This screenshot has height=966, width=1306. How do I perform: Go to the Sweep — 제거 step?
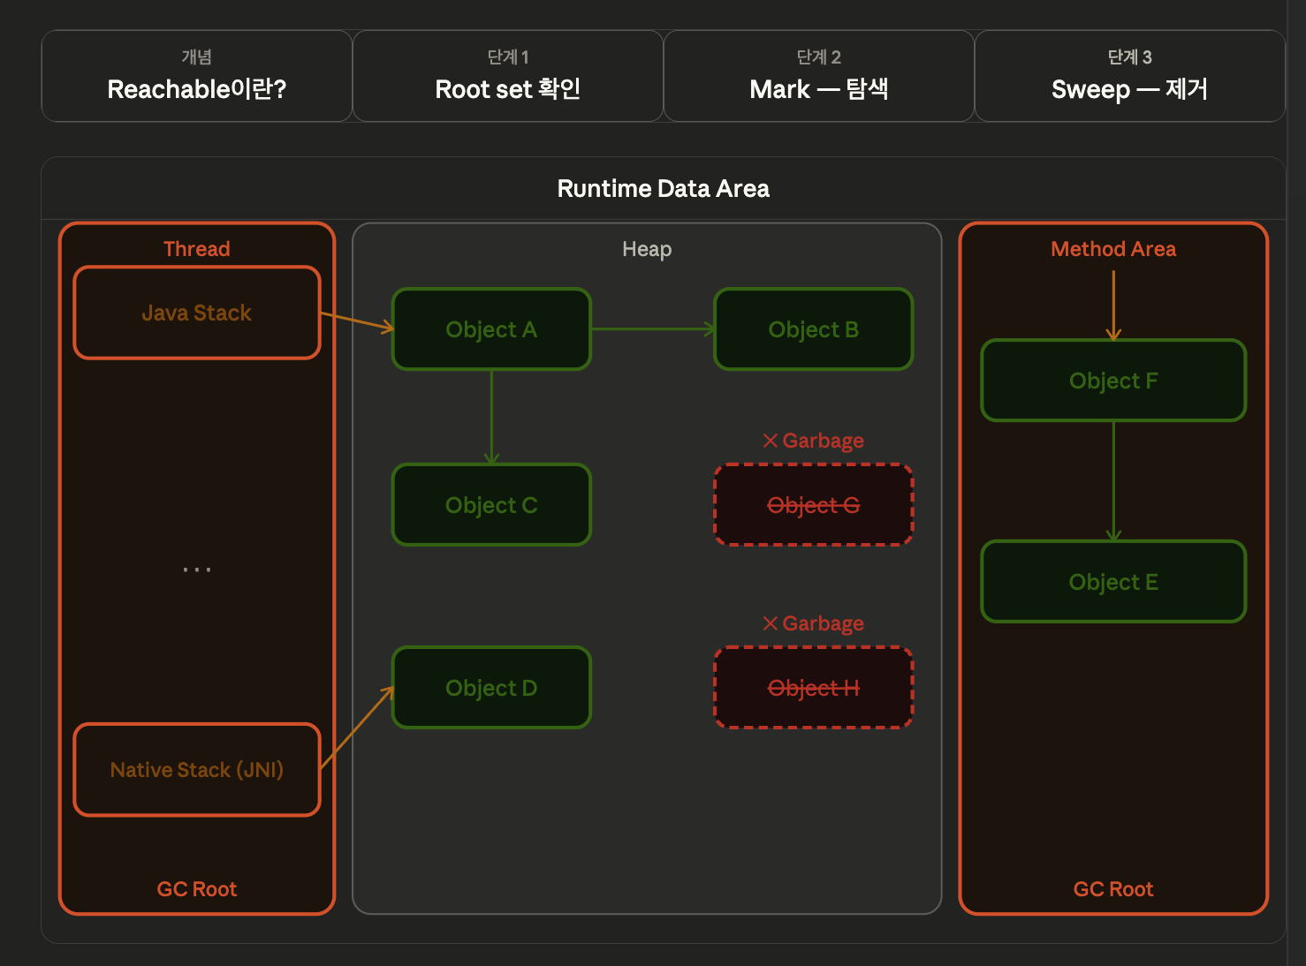click(1130, 76)
